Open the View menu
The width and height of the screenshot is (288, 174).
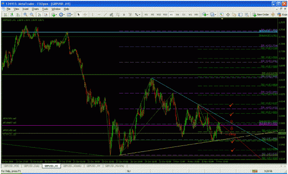16,9
